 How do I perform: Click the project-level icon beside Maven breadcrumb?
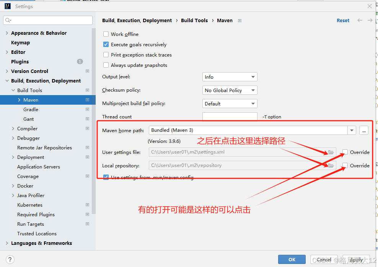[240, 21]
